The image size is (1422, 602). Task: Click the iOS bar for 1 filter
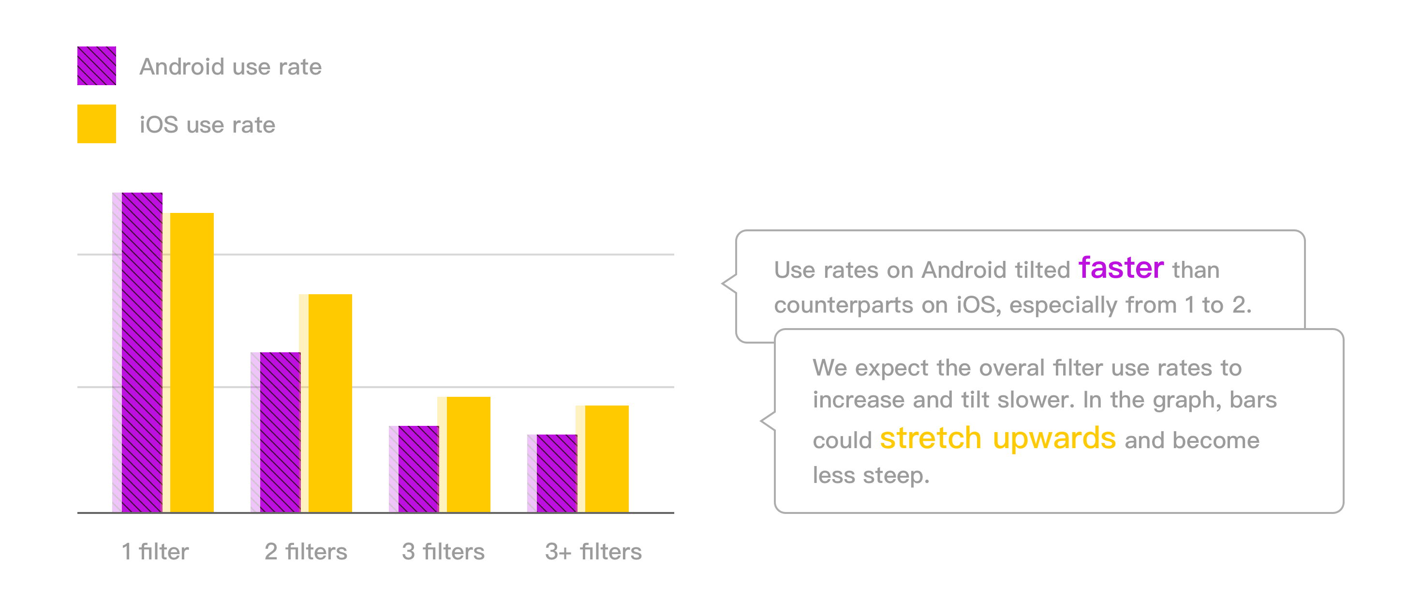pos(191,362)
